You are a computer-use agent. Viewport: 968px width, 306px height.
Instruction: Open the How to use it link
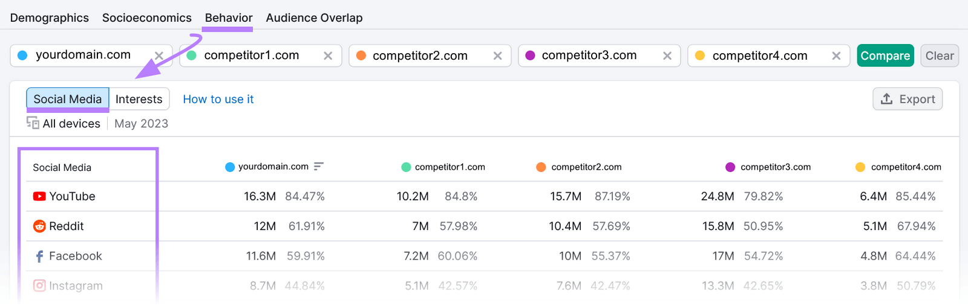click(x=218, y=99)
